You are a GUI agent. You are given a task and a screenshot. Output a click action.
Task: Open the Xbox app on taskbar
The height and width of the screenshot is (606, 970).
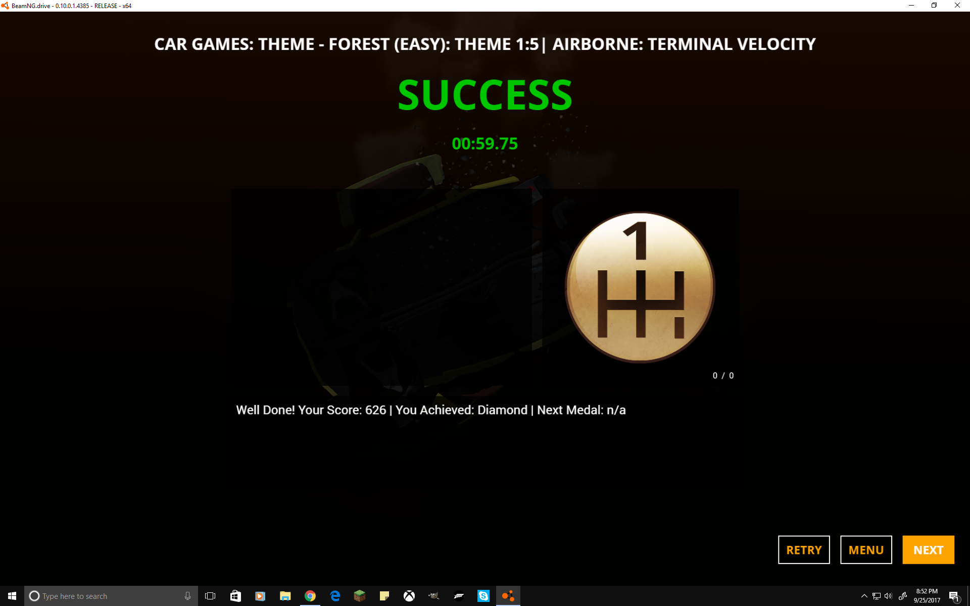tap(409, 596)
